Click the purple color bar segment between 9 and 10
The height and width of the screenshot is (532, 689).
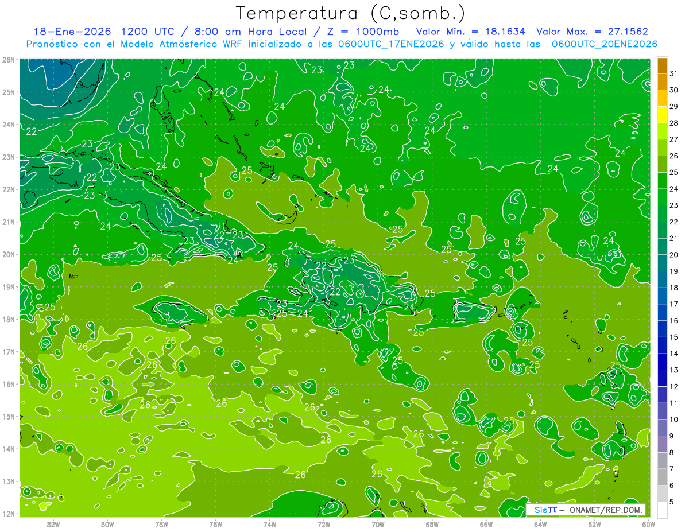click(662, 428)
